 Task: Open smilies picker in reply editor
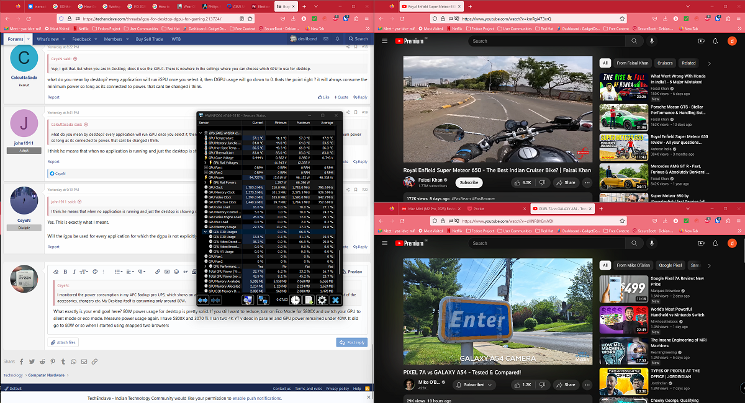coord(175,272)
